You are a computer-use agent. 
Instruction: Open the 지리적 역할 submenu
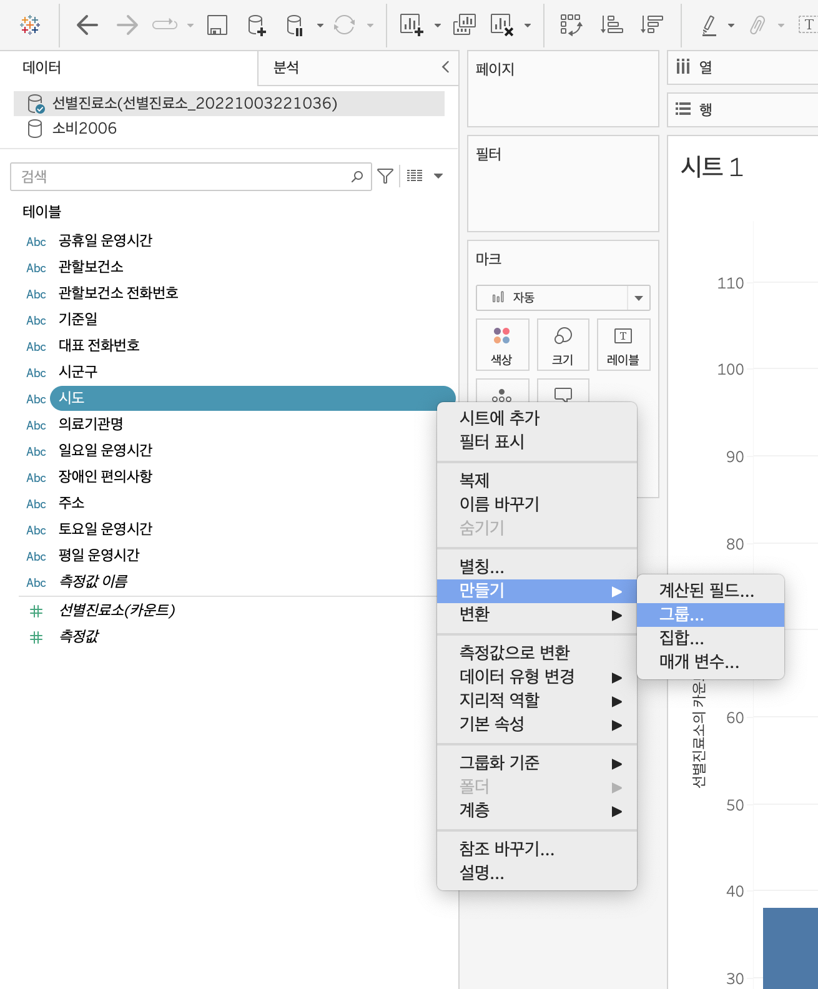click(x=537, y=701)
